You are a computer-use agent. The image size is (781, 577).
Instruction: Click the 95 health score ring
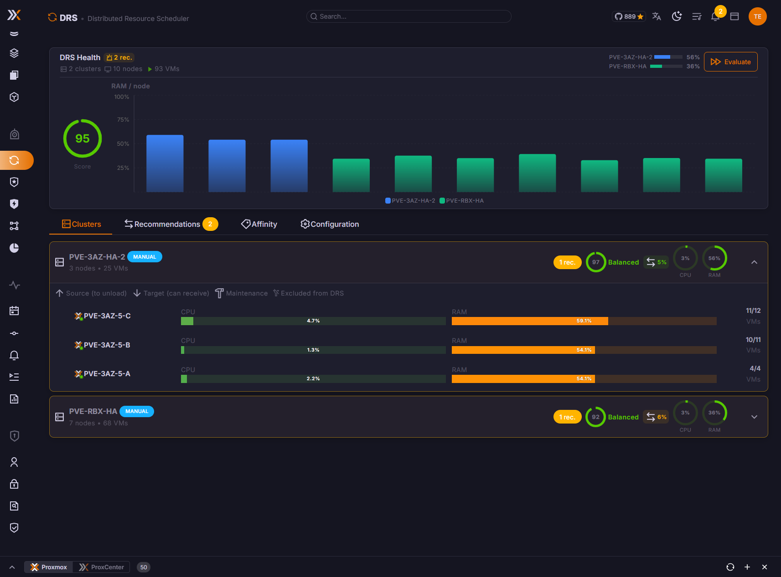[83, 138]
